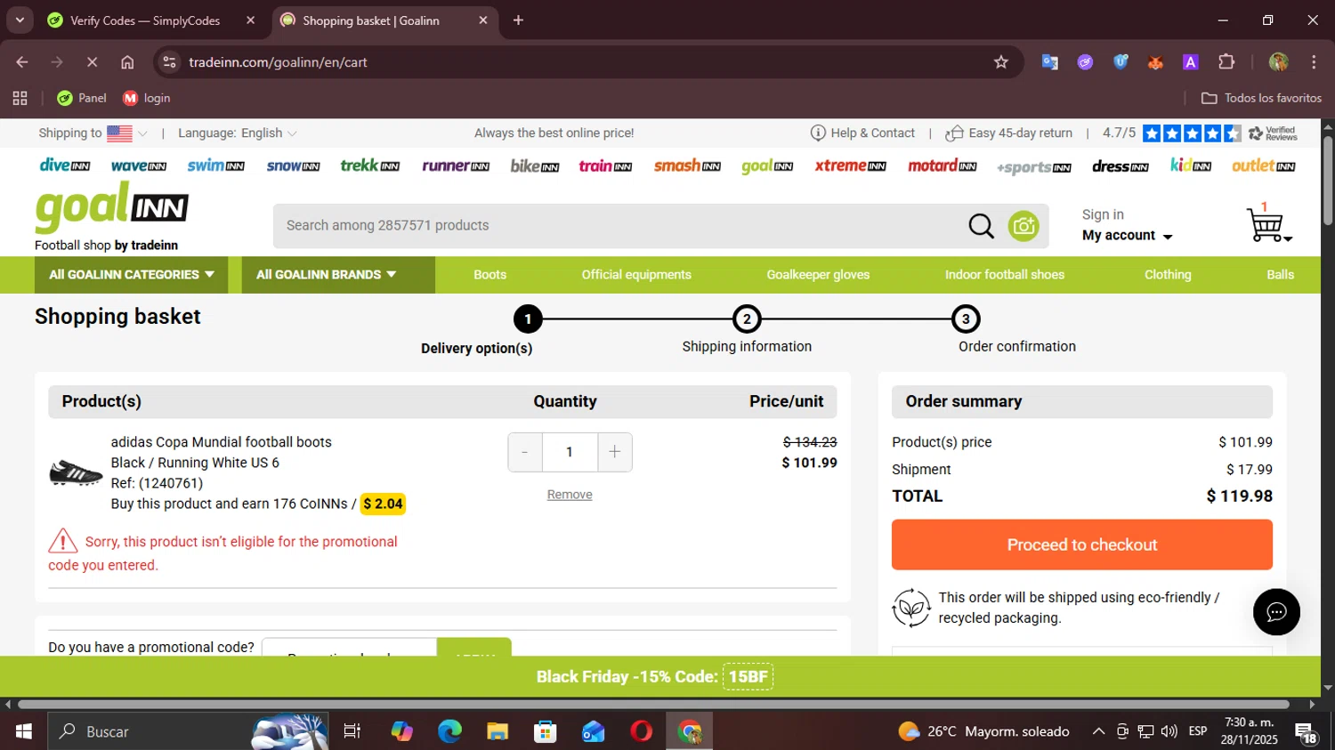Increase product quantity with plus
Screen dimensions: 1335x750
615,452
